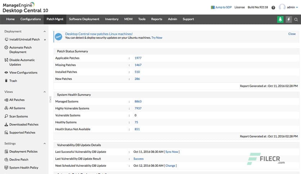
Task: Click the Supported Patches icon
Action: [6, 132]
